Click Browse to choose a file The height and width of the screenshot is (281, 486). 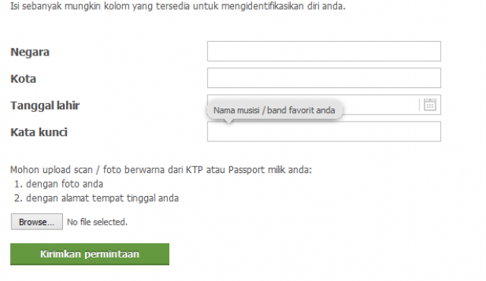click(x=37, y=222)
